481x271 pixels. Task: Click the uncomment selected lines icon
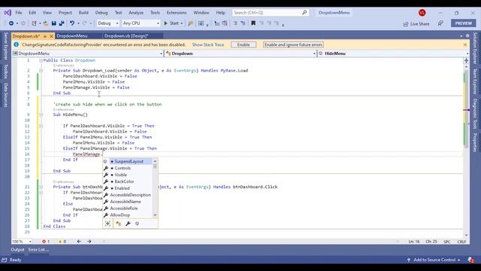pyautogui.click(x=243, y=23)
